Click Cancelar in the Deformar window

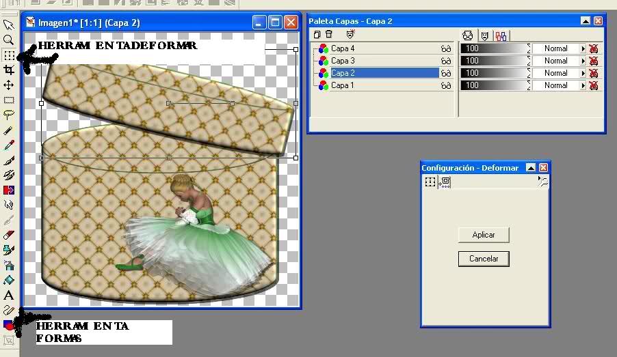[x=484, y=259]
